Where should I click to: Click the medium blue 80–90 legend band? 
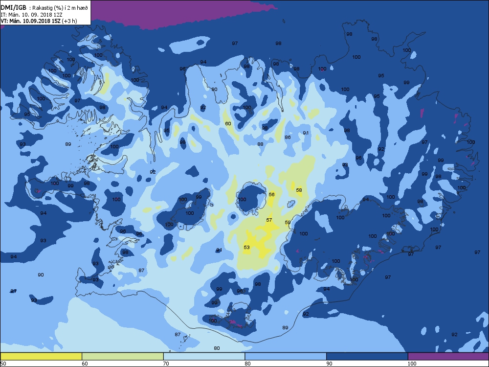click(x=286, y=356)
